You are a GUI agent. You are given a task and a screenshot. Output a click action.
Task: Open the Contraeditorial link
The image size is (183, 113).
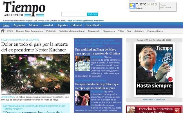coord(155,31)
